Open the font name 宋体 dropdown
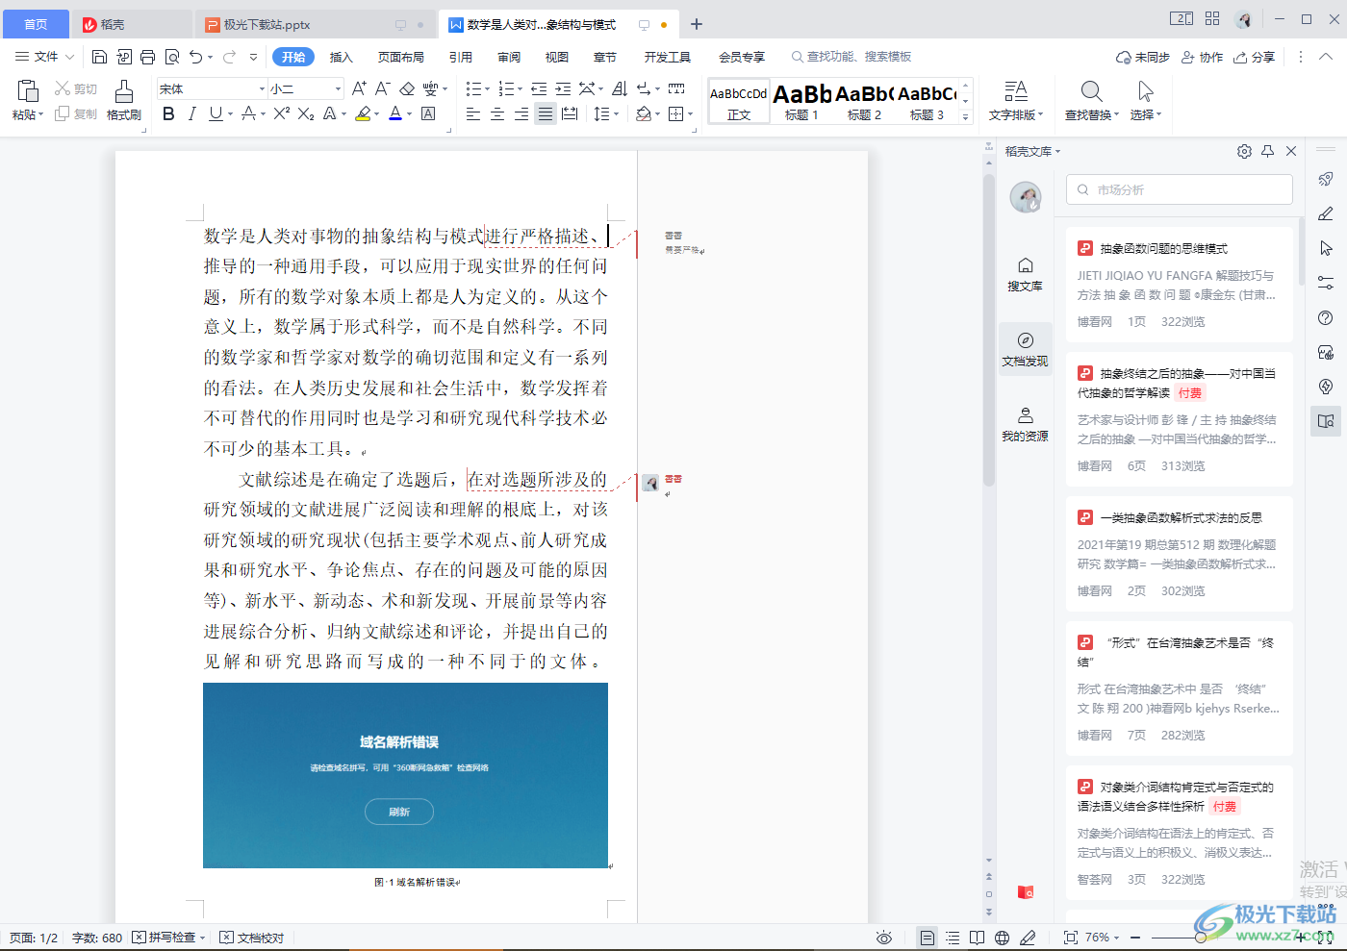 pos(261,88)
